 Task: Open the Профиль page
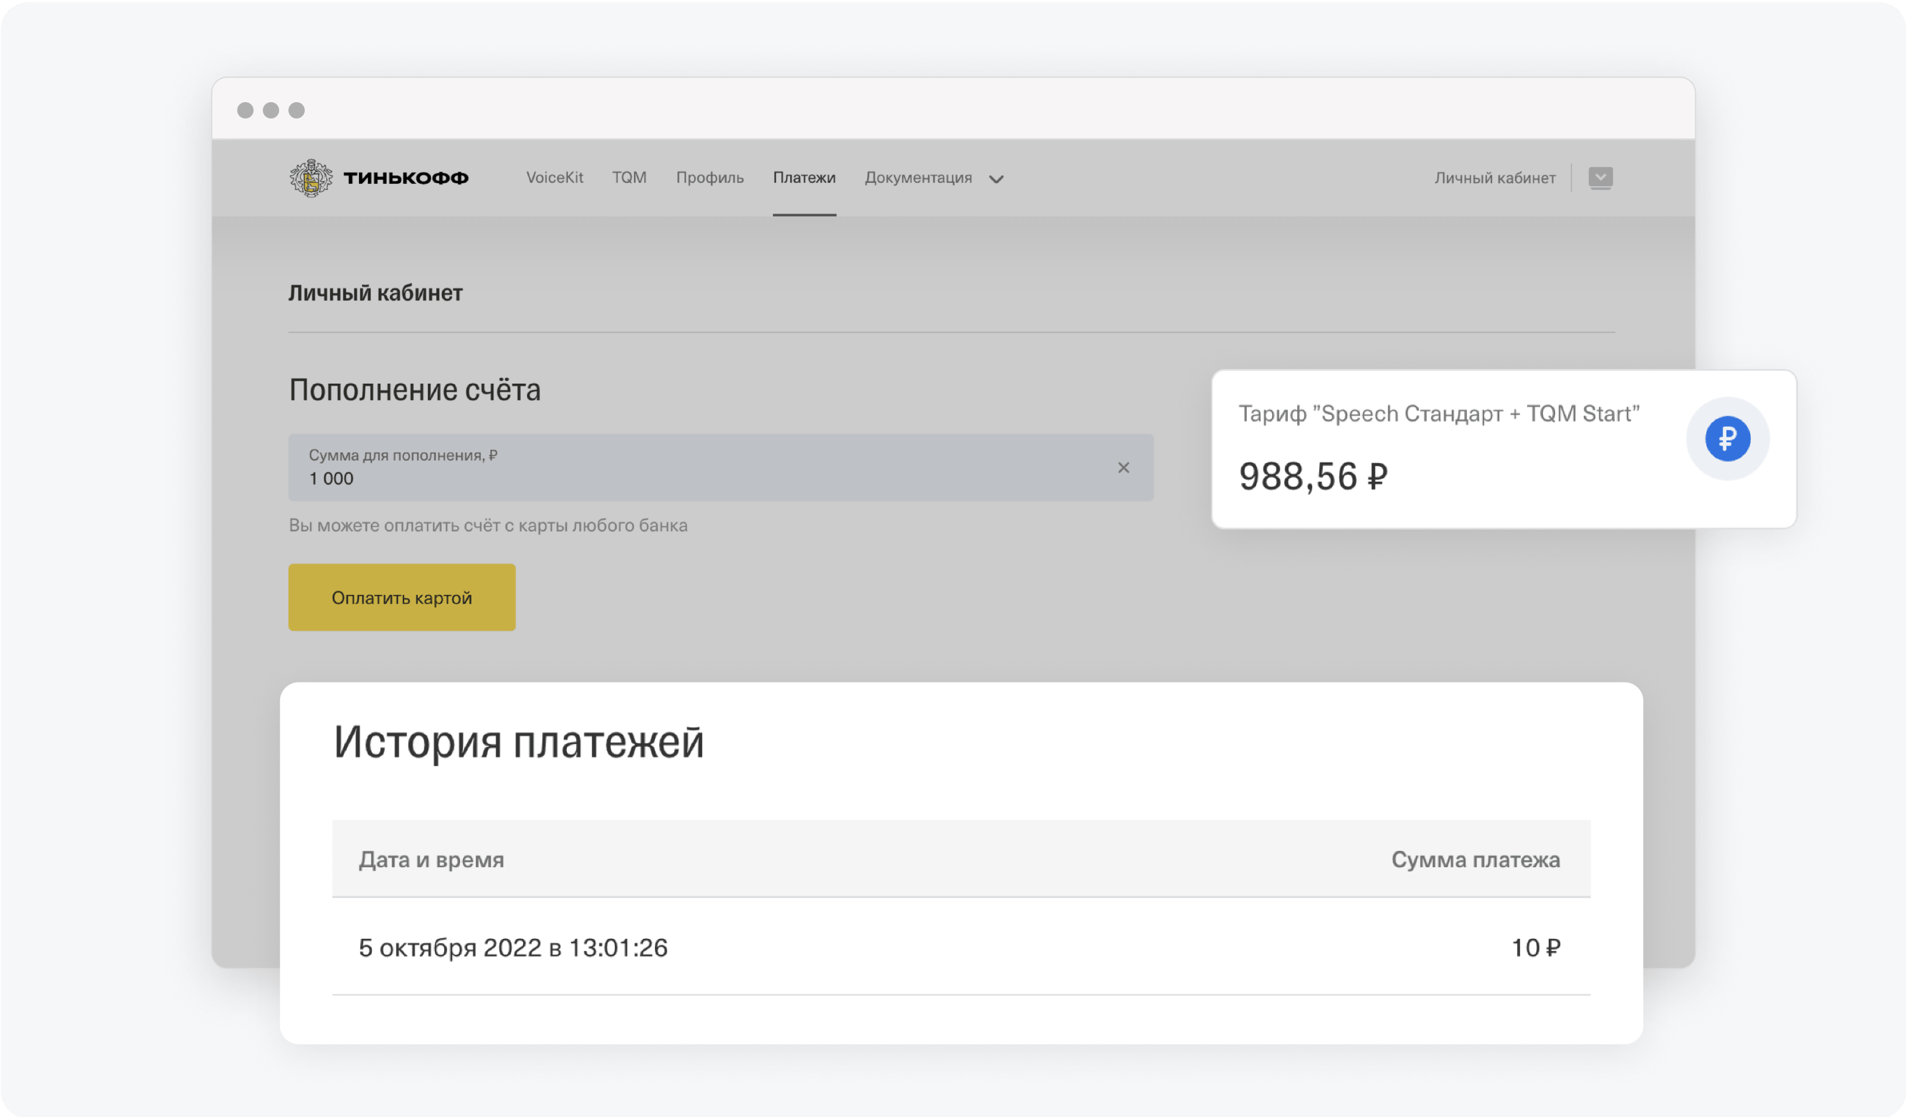pos(709,177)
